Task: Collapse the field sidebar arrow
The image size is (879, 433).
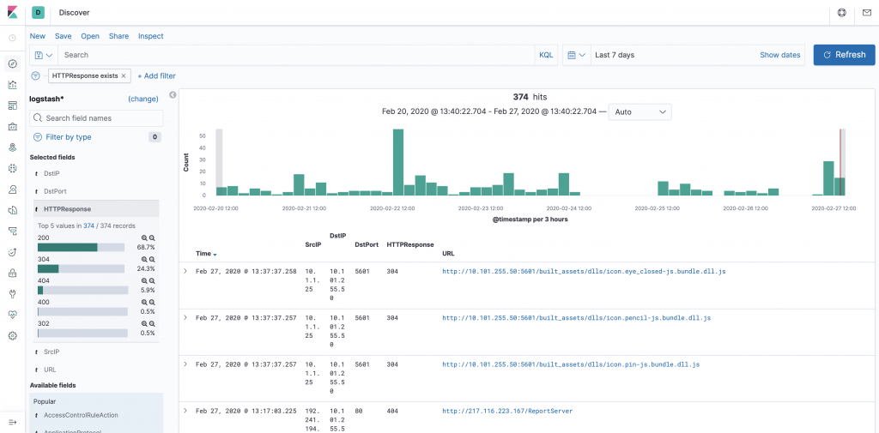Action: (173, 94)
